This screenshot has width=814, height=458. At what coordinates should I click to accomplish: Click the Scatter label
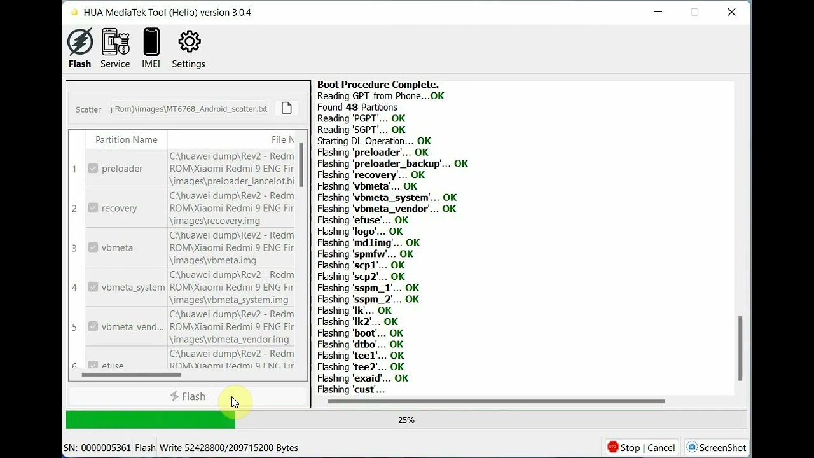[88, 109]
